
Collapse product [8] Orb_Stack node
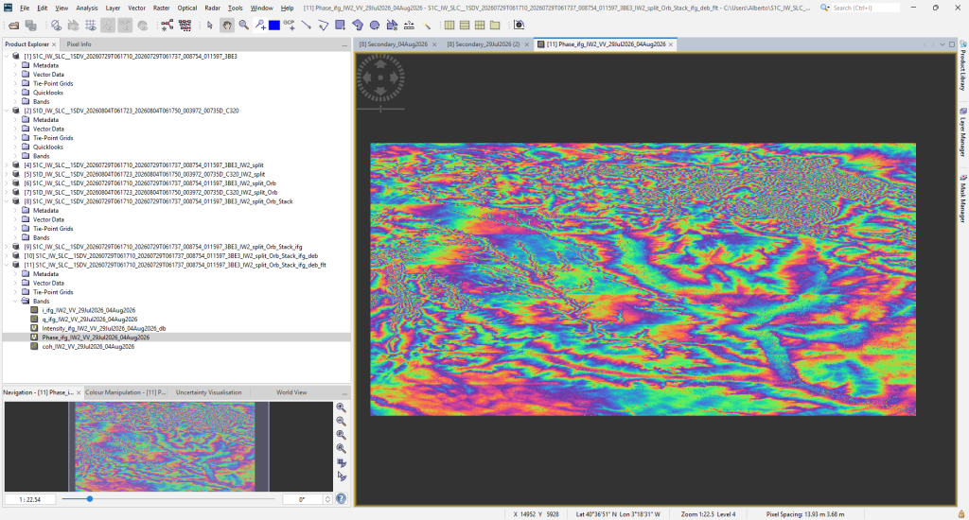tap(7, 201)
